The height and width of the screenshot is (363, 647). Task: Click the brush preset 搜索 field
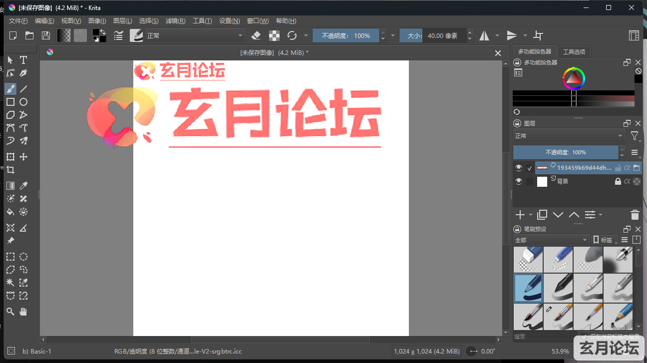[545, 337]
